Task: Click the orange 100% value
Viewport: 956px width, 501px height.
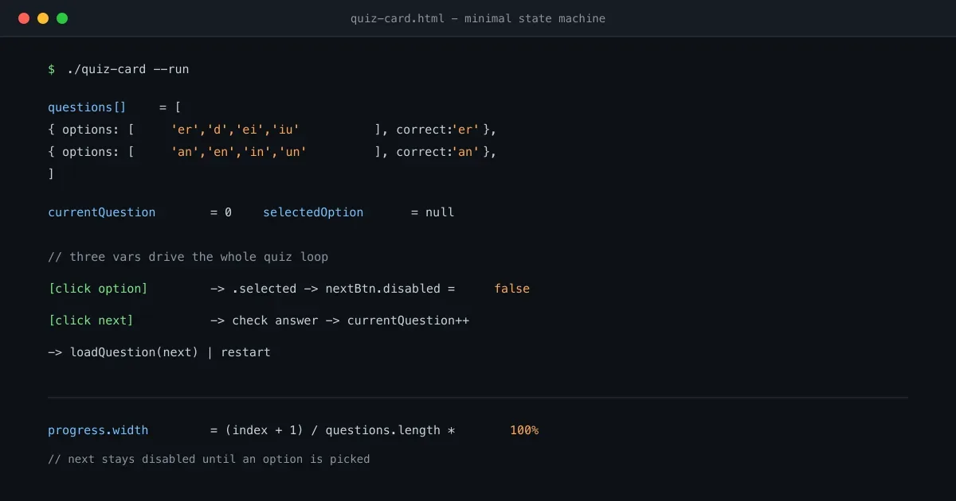Action: tap(524, 430)
